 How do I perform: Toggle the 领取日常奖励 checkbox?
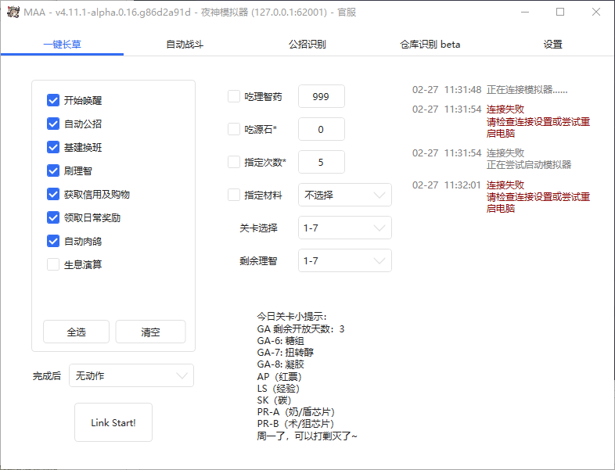(x=53, y=217)
